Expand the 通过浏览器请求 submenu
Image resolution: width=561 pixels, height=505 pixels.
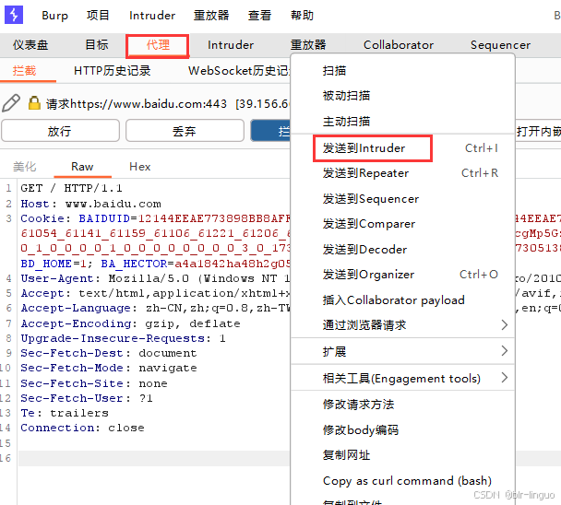pyautogui.click(x=402, y=325)
